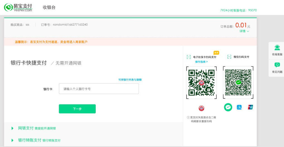Refresh the 电子社保卡 QR code by clicking it
This screenshot has width=284, height=147.
coord(201,83)
